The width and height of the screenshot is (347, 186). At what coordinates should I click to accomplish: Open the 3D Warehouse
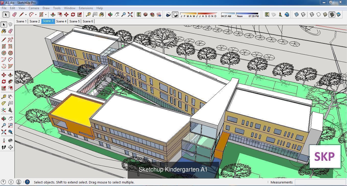(x=146, y=15)
